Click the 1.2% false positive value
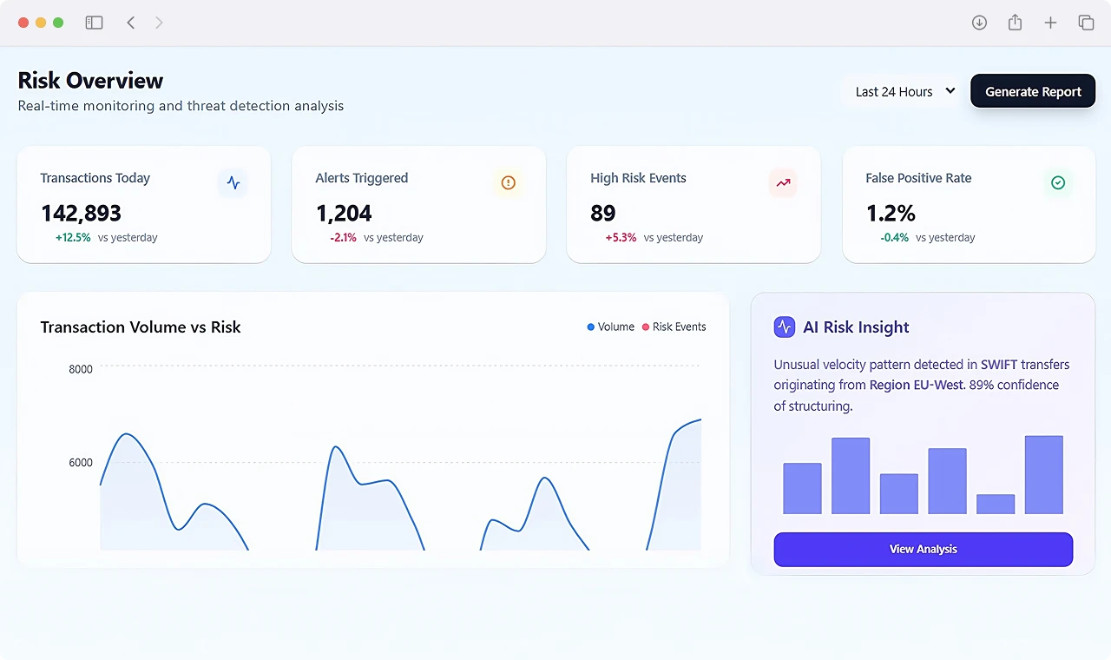The image size is (1111, 660). point(891,213)
